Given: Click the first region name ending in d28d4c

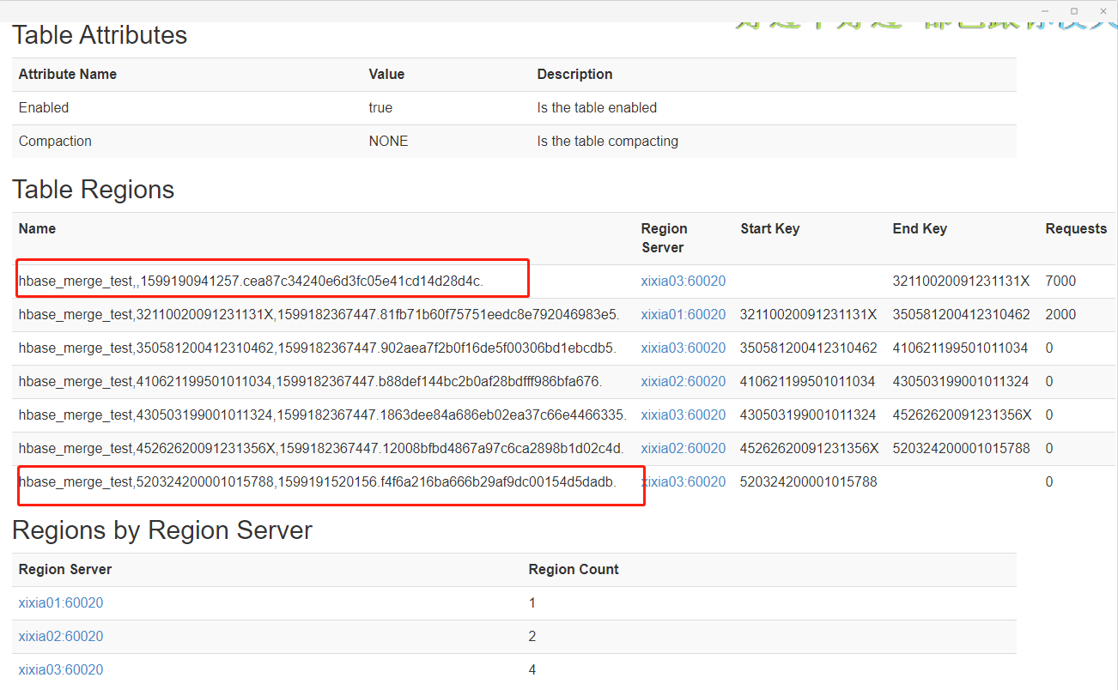Looking at the screenshot, I should click(x=251, y=281).
